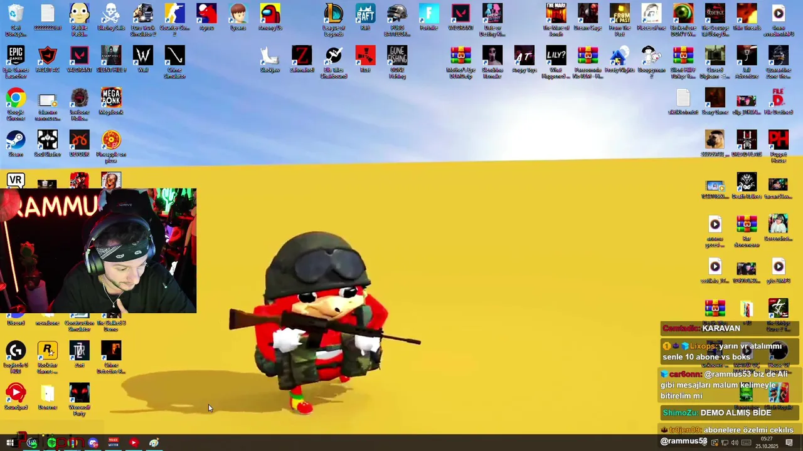Open the Zort game shortcut
This screenshot has height=451, width=803.
click(x=79, y=355)
